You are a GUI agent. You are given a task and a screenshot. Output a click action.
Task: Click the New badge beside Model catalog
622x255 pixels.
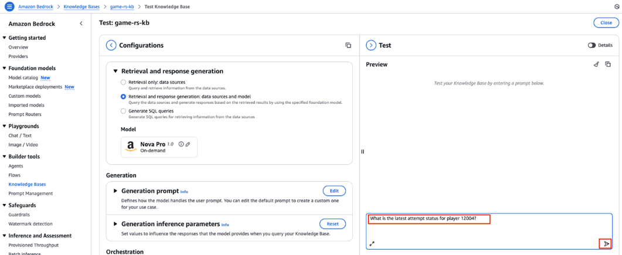point(45,78)
